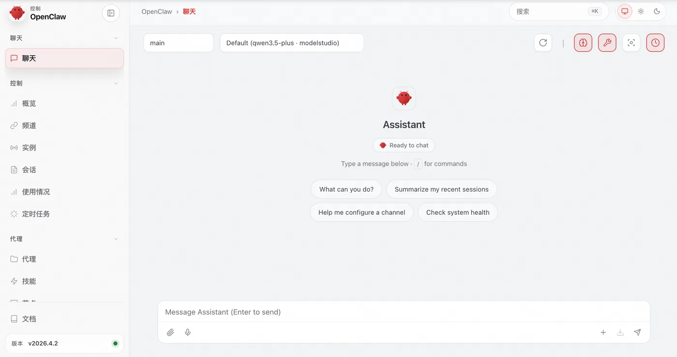Screen dimensions: 677x357
Task: Open the Default qwen3.5-plus model dropdown
Action: [x=292, y=43]
